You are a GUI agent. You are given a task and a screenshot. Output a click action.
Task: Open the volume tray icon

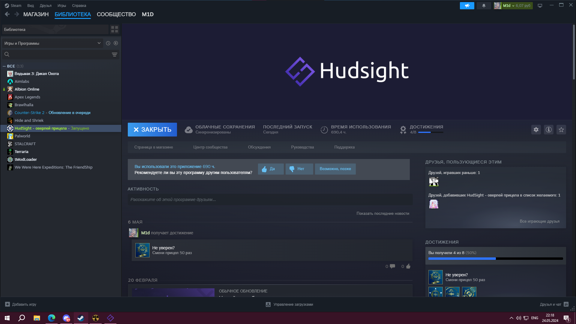tap(518, 318)
